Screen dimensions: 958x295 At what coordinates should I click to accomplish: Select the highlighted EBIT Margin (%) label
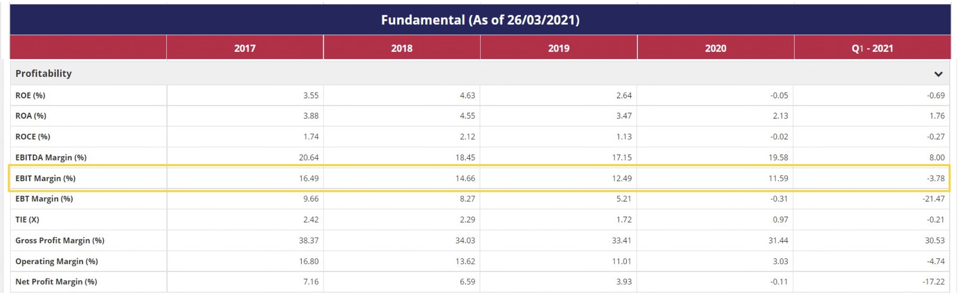(x=46, y=178)
